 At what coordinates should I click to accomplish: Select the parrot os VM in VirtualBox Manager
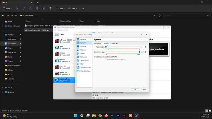64,73
